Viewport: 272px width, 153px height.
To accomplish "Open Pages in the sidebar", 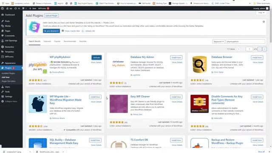I will [x=8, y=31].
